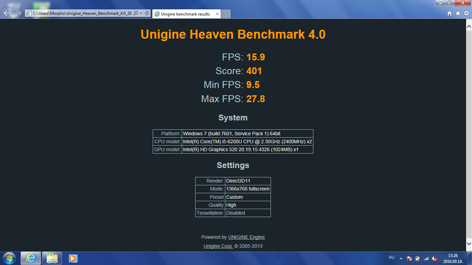Click the search magnifier in address bar
This screenshot has height=265, width=472.
136,13
